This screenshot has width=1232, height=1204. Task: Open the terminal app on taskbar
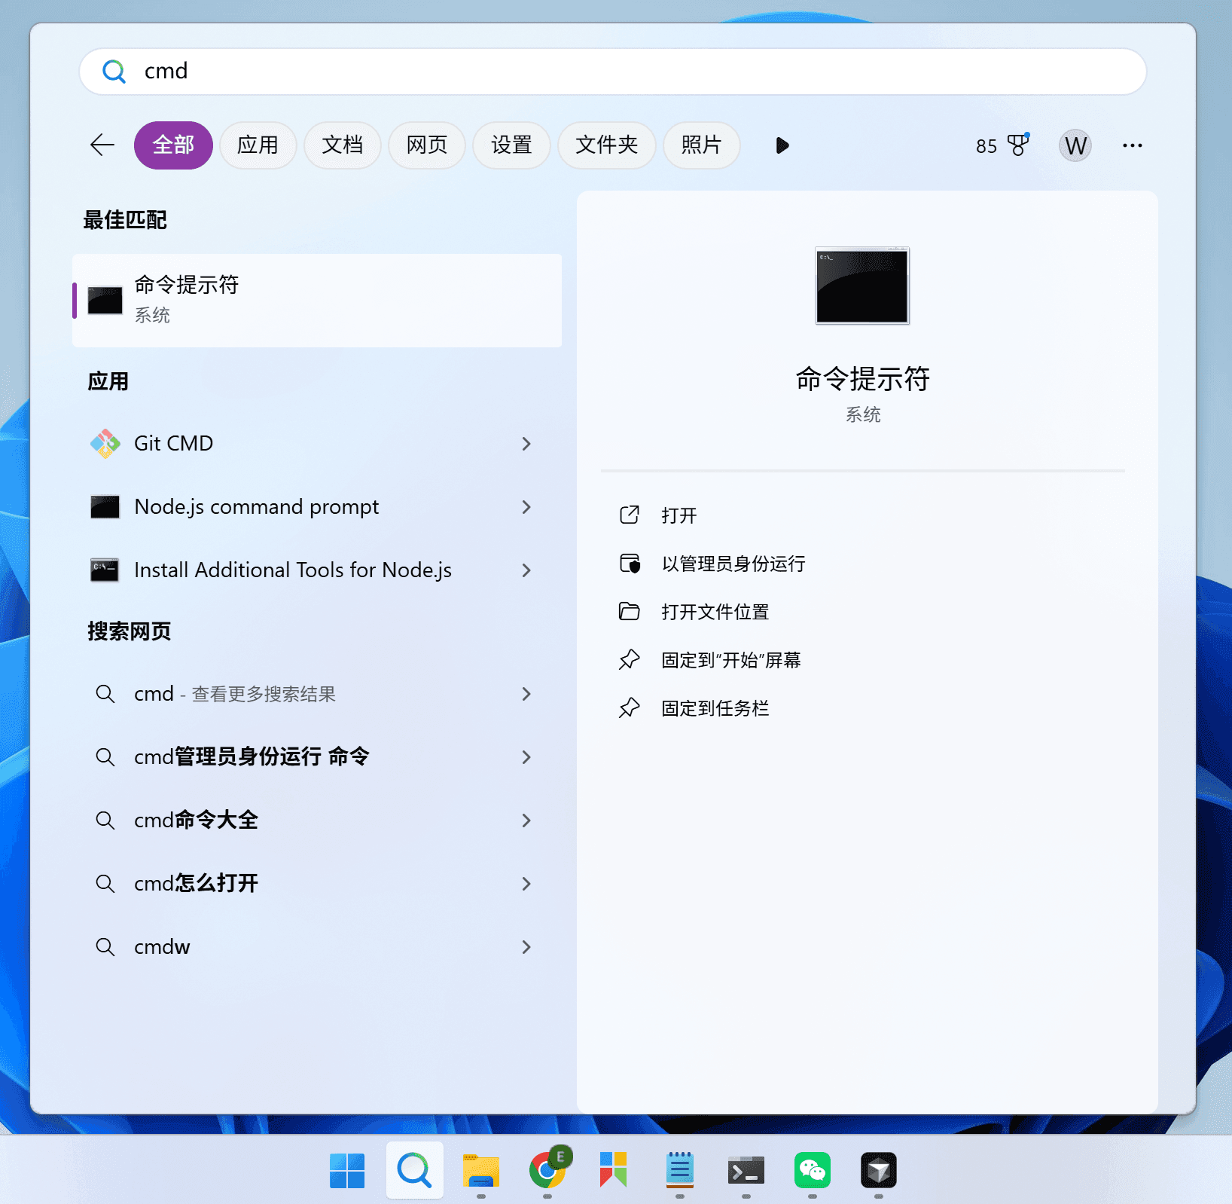(746, 1170)
